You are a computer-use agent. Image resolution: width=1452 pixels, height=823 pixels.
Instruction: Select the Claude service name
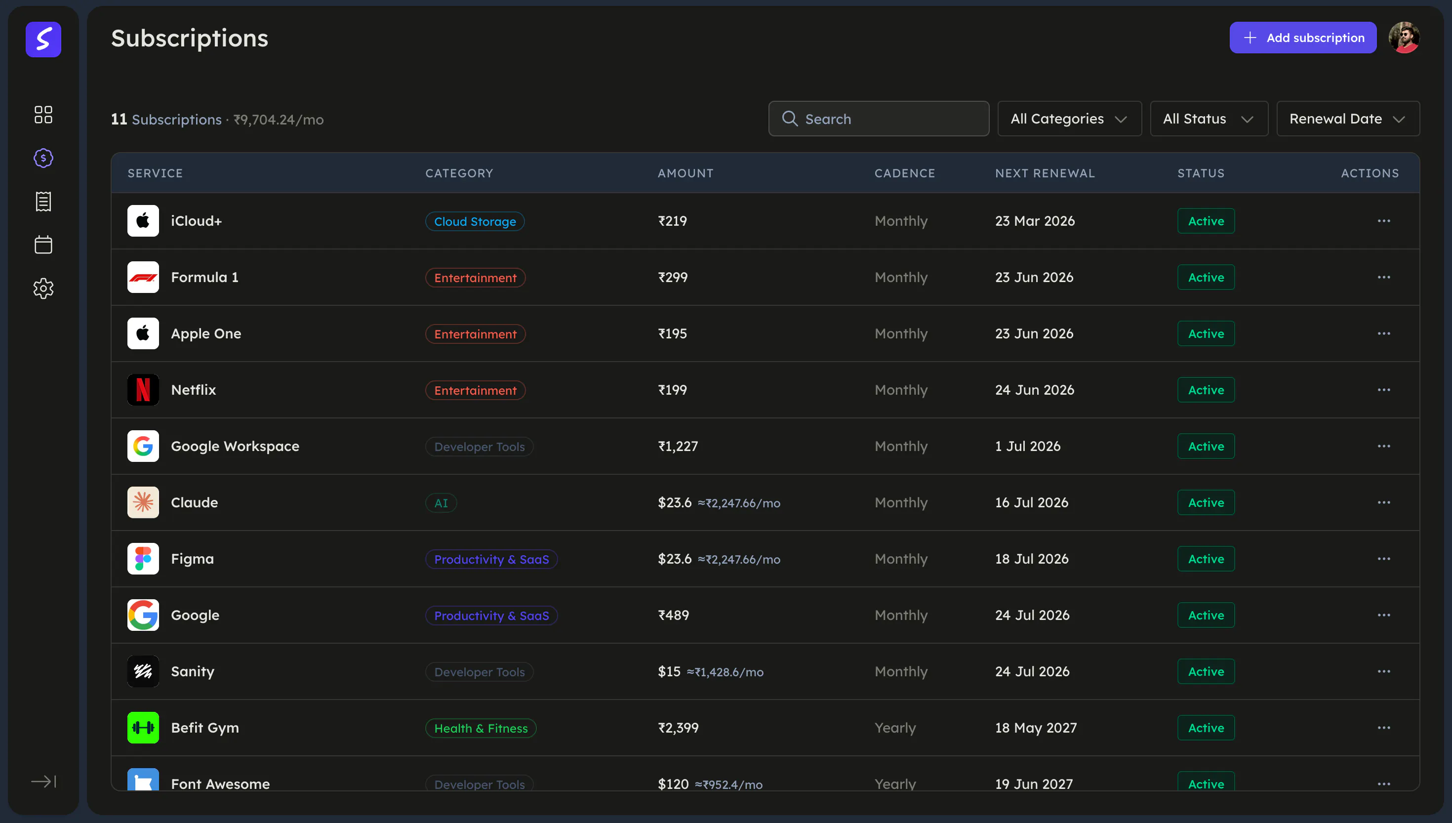pyautogui.click(x=195, y=502)
